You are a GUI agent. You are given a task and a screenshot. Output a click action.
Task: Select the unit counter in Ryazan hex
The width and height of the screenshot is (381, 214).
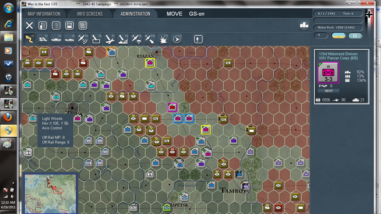tap(150, 63)
